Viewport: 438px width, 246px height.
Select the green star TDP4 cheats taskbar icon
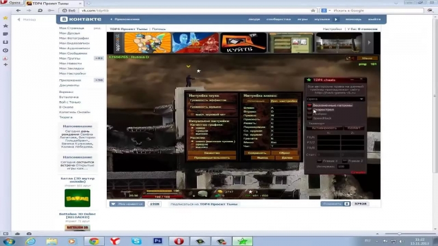pos(243,241)
